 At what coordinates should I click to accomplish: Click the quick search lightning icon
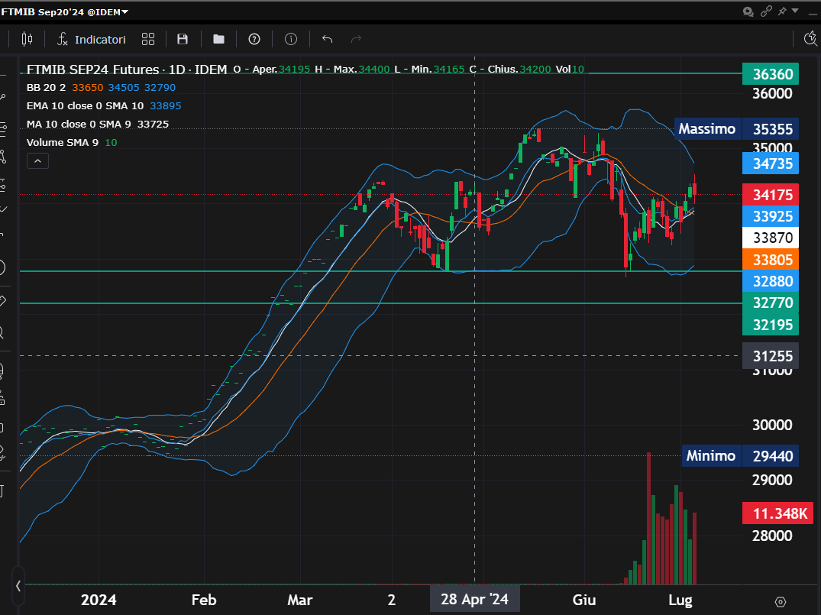coord(811,39)
